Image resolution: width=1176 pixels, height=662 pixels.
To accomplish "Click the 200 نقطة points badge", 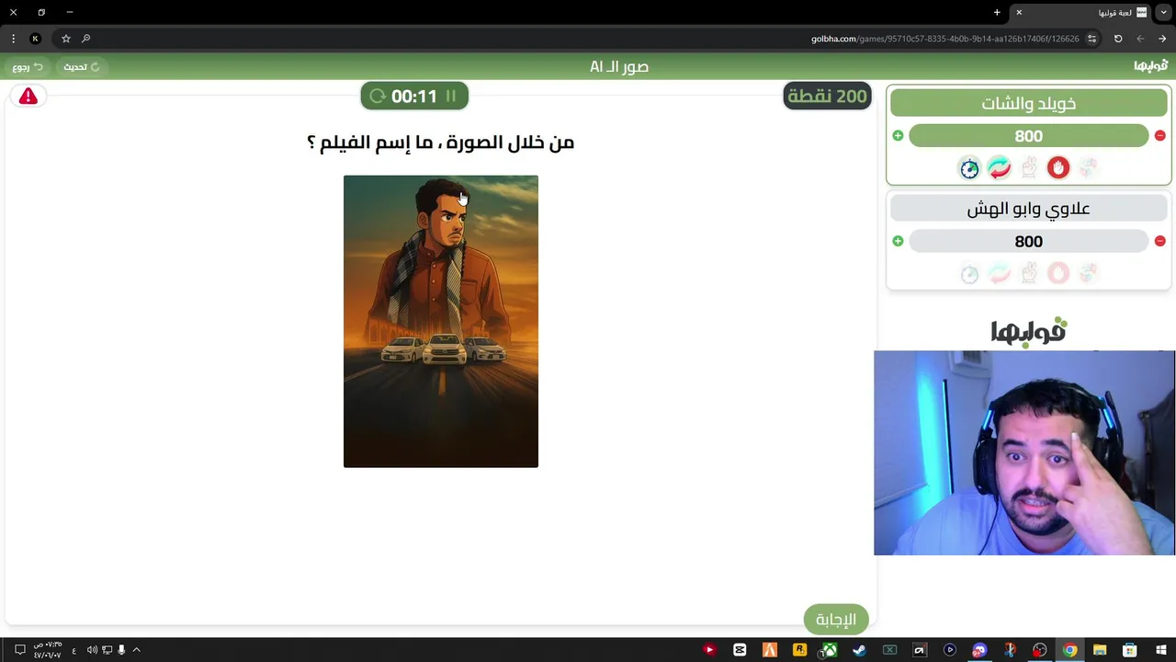I will pos(827,96).
